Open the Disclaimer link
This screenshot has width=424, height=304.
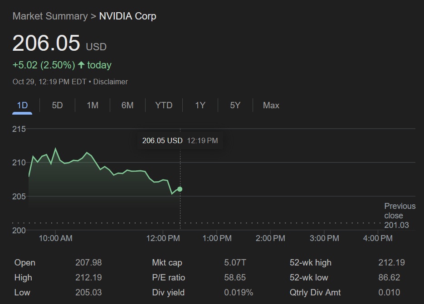coord(111,82)
